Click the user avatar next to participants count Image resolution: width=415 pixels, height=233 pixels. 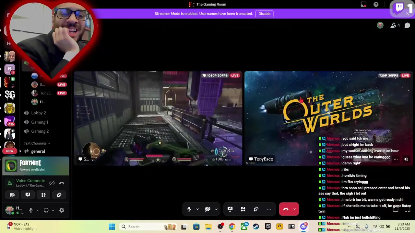pyautogui.click(x=380, y=25)
